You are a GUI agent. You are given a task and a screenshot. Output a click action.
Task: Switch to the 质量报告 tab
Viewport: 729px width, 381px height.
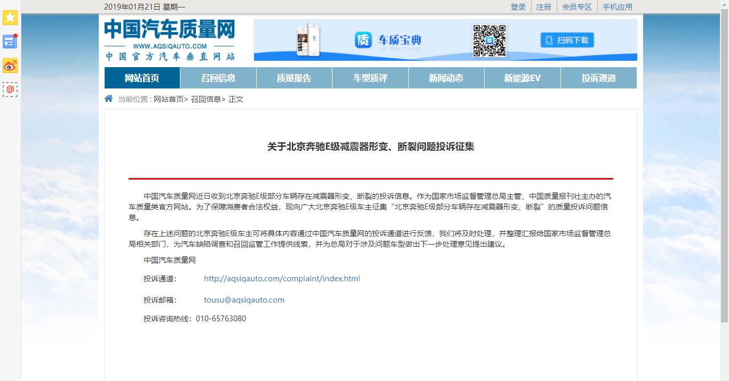(x=294, y=78)
